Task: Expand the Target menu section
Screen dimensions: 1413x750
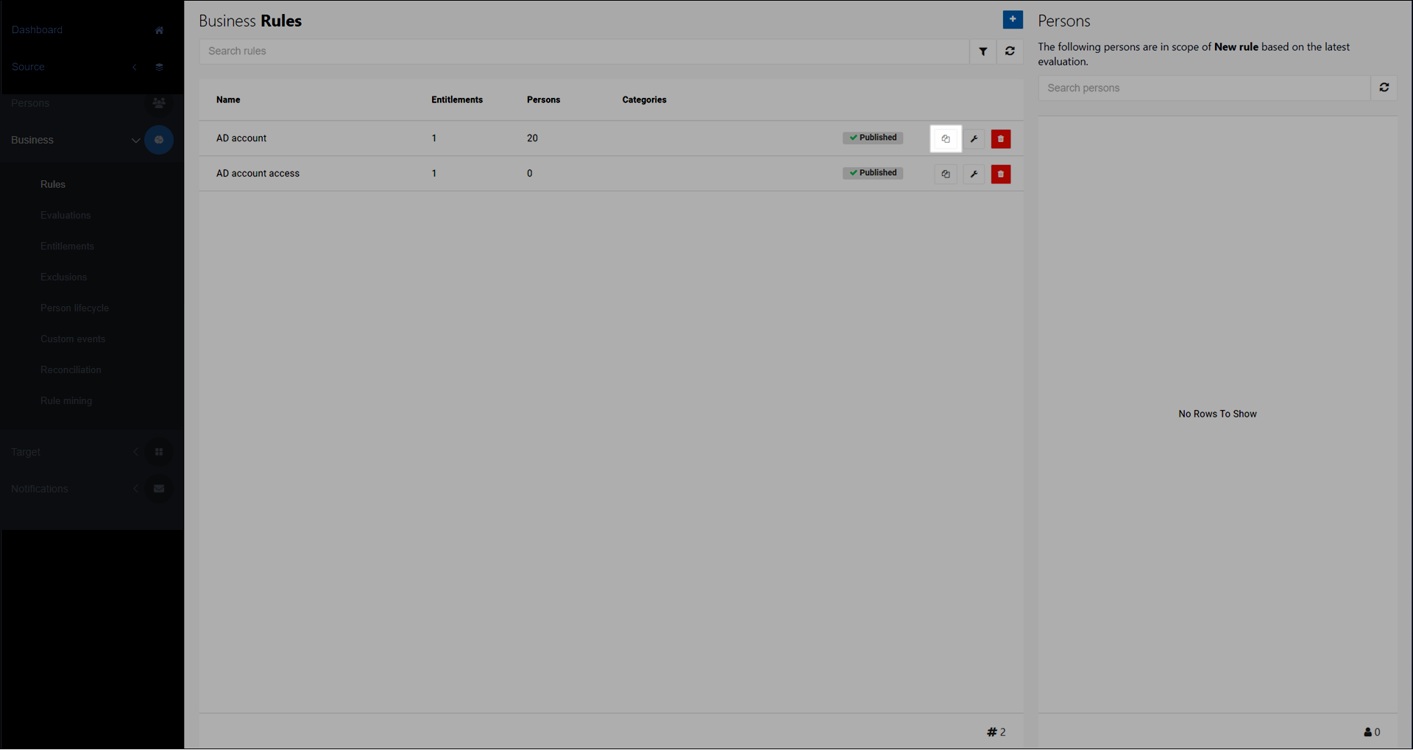Action: click(135, 452)
